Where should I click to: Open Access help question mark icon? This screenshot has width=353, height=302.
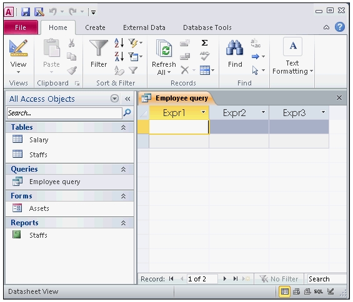point(340,27)
